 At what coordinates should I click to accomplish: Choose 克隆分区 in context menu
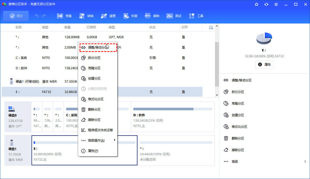[x=98, y=68]
